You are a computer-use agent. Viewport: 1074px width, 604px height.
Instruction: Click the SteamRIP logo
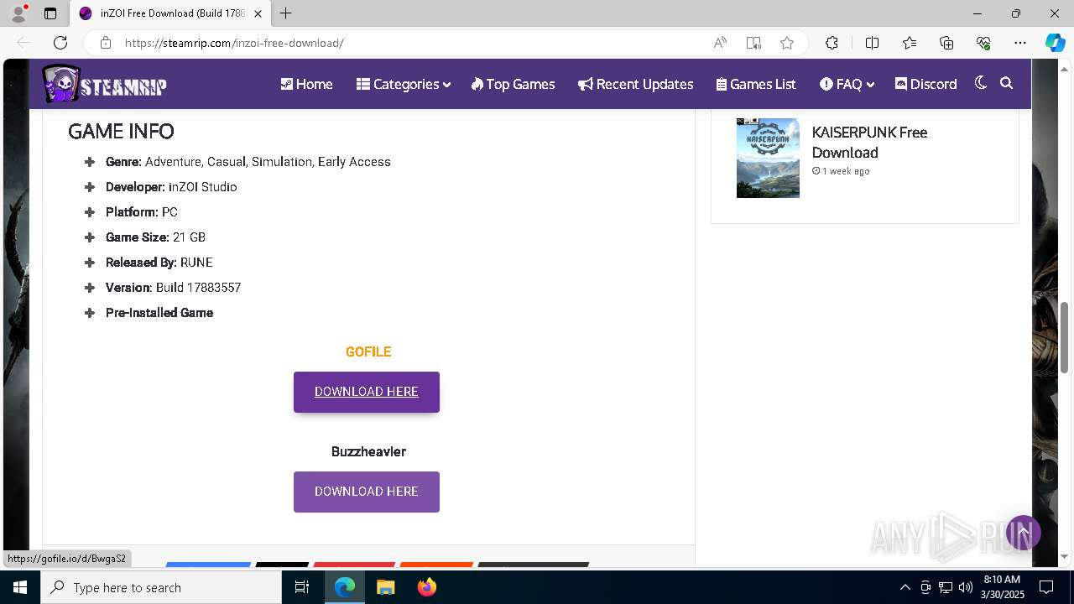[104, 84]
